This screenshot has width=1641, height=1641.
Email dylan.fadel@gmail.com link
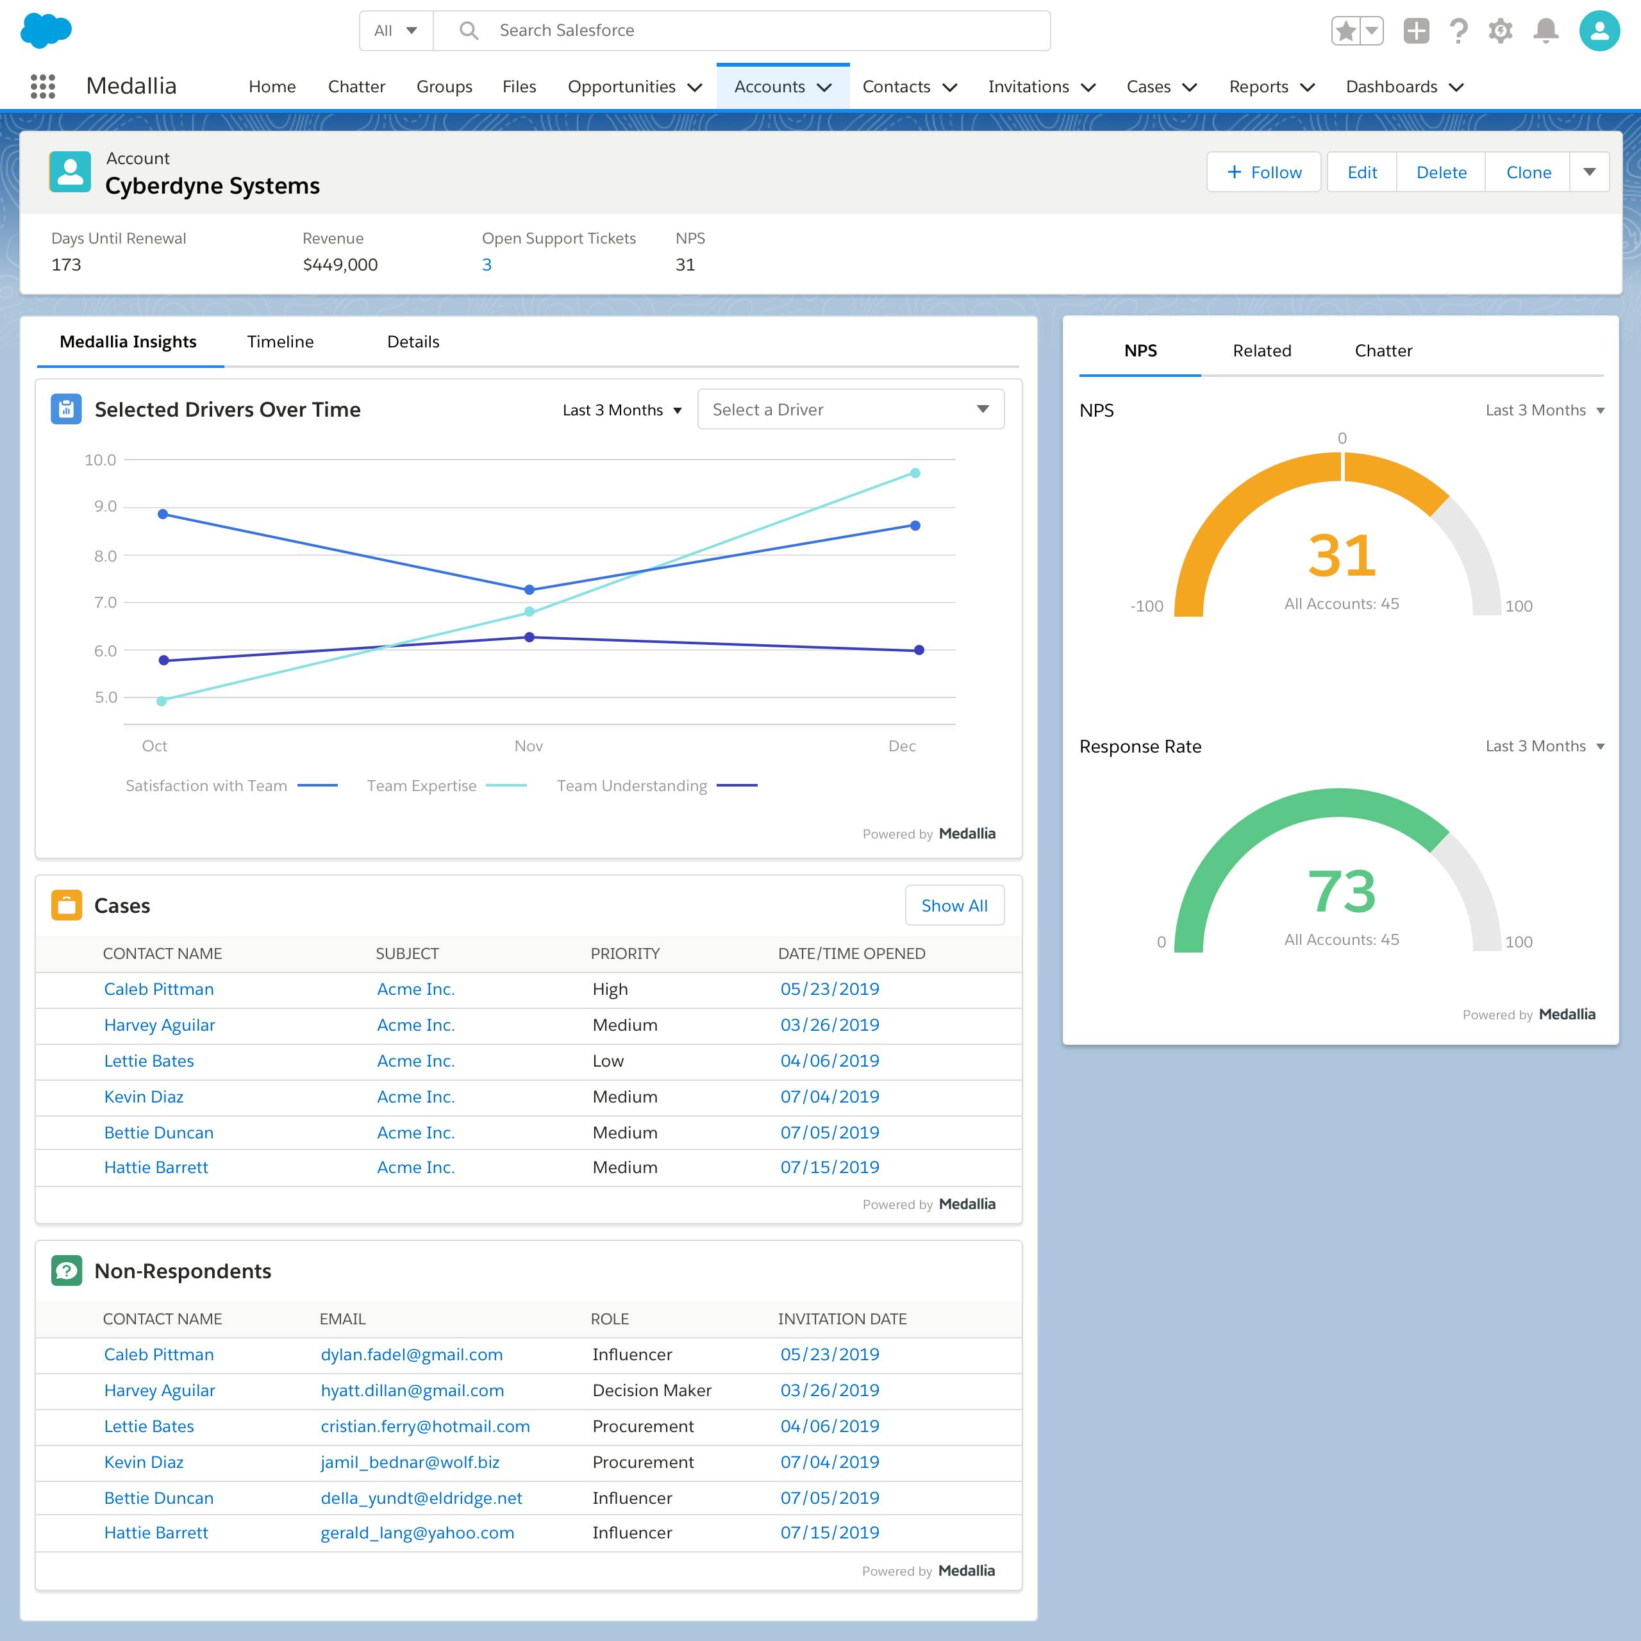click(411, 1354)
